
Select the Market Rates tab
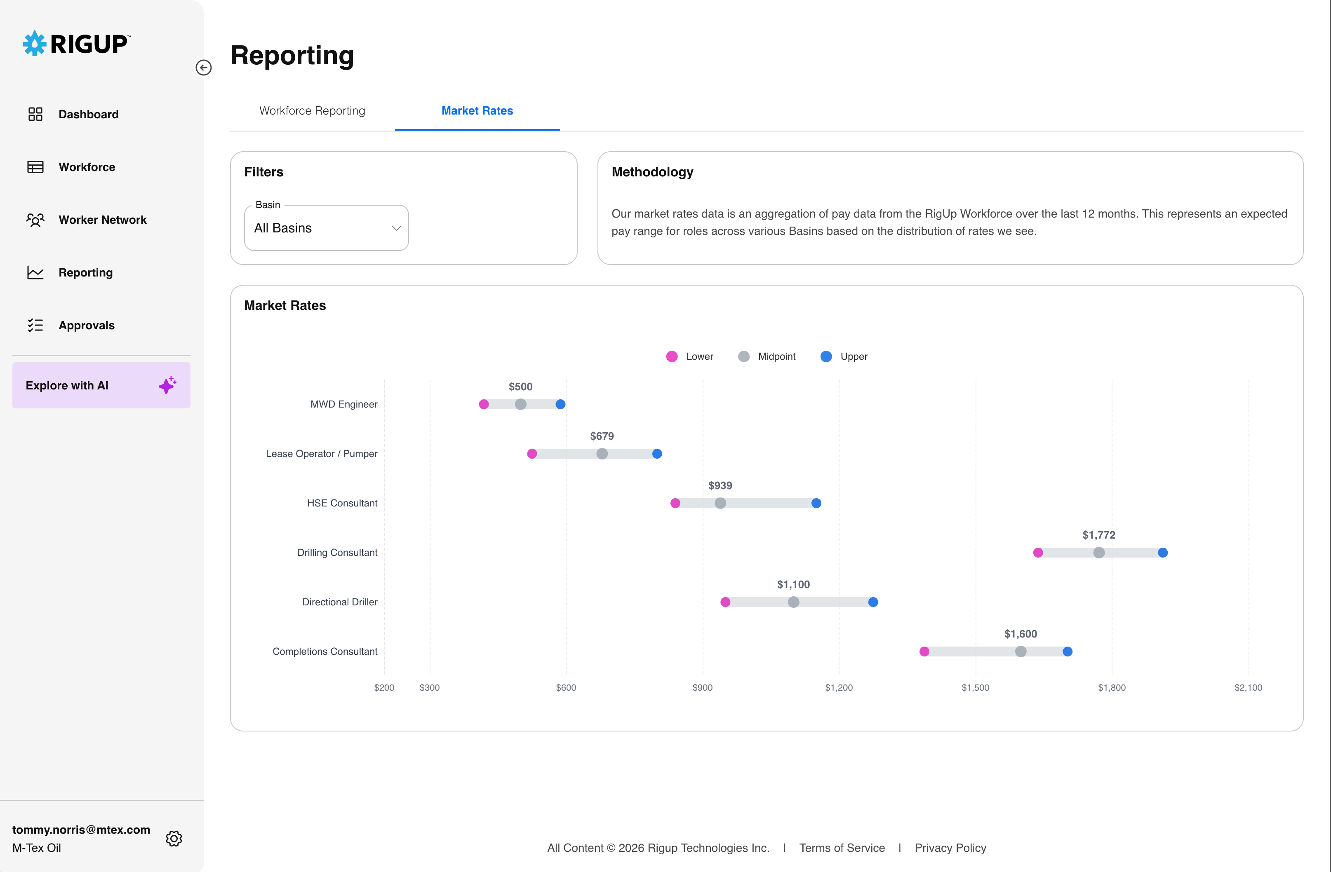coord(477,111)
